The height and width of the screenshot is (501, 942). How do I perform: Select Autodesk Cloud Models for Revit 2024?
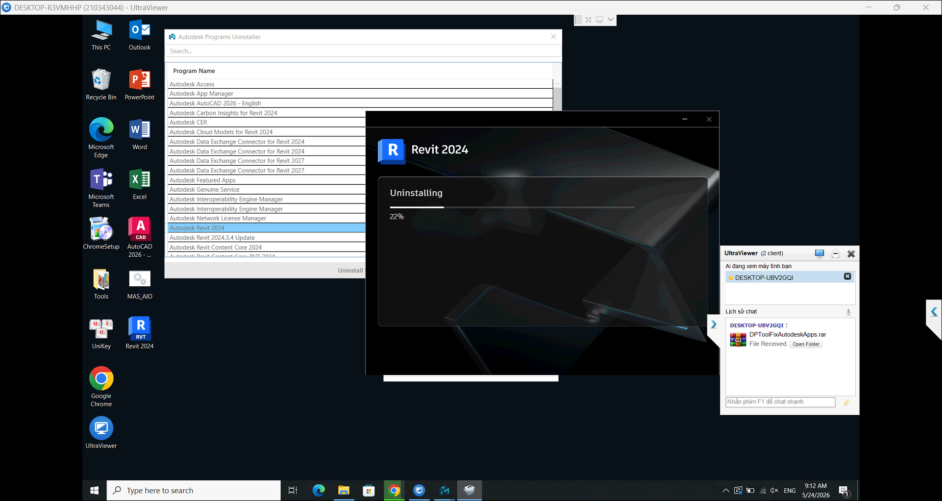point(267,132)
